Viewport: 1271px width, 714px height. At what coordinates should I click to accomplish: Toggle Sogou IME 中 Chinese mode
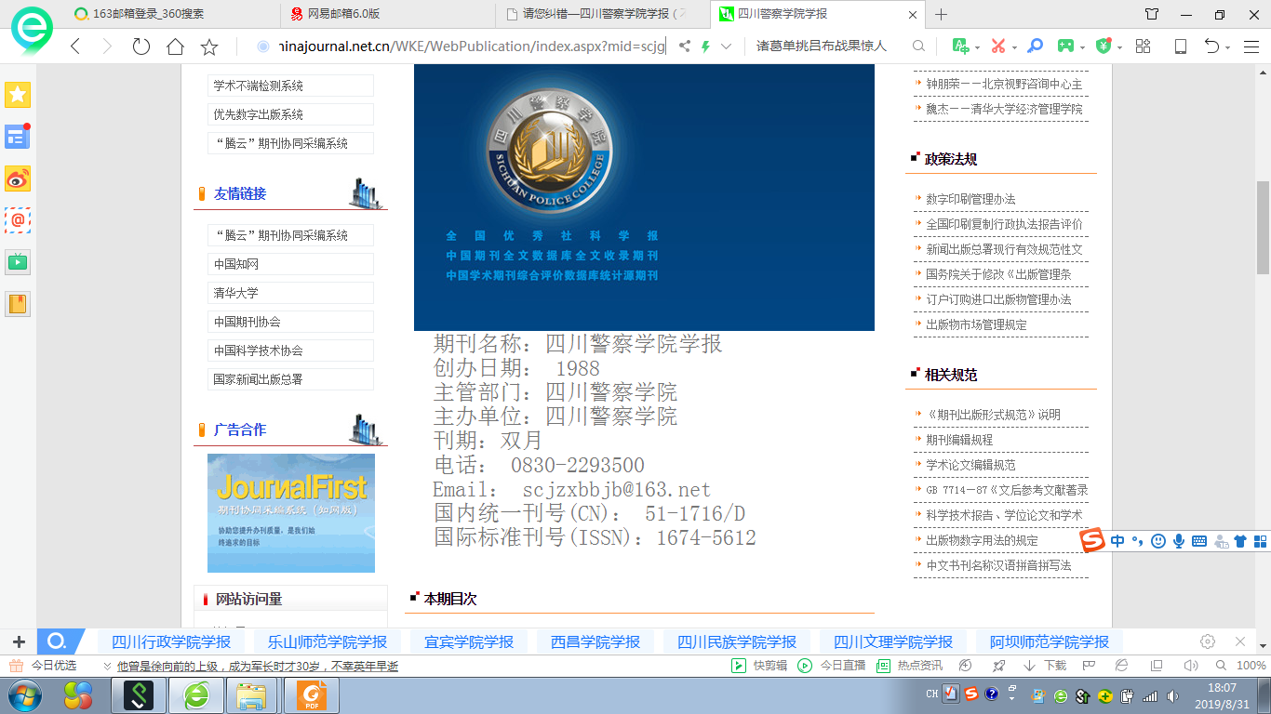click(1117, 540)
